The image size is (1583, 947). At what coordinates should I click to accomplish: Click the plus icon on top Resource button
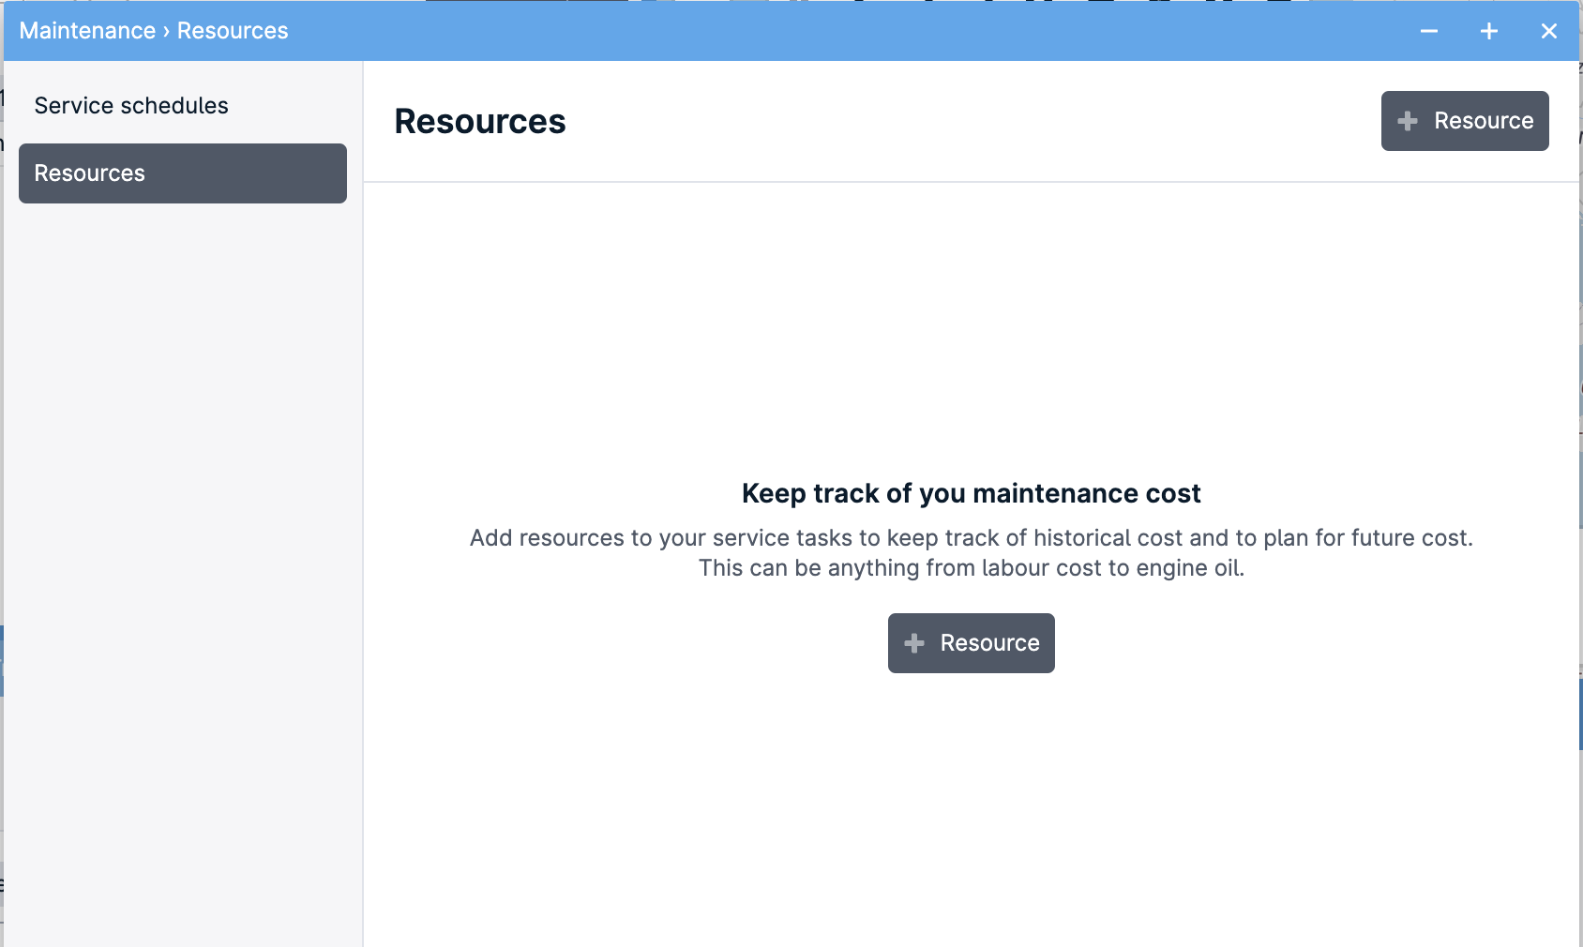coord(1407,120)
